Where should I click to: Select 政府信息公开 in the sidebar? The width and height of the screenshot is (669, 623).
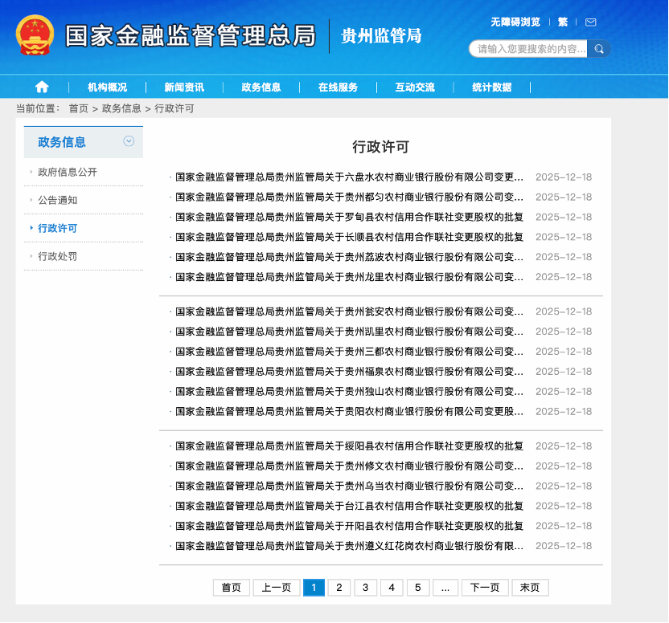[67, 170]
